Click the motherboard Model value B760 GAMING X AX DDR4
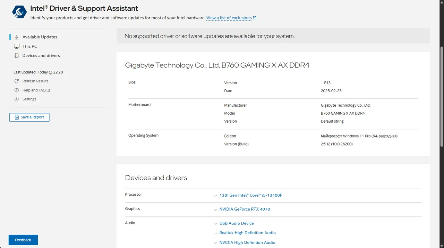Viewport: 444px width, 248px height. point(343,113)
